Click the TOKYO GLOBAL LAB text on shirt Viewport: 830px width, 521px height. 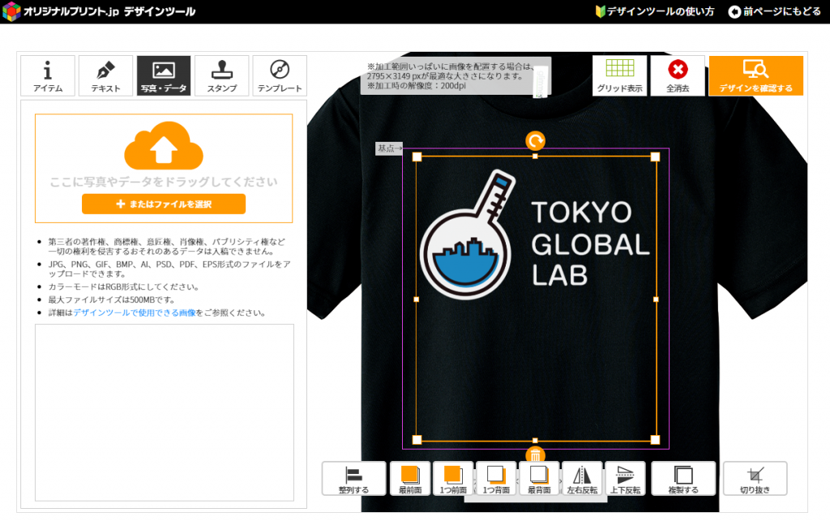590,244
